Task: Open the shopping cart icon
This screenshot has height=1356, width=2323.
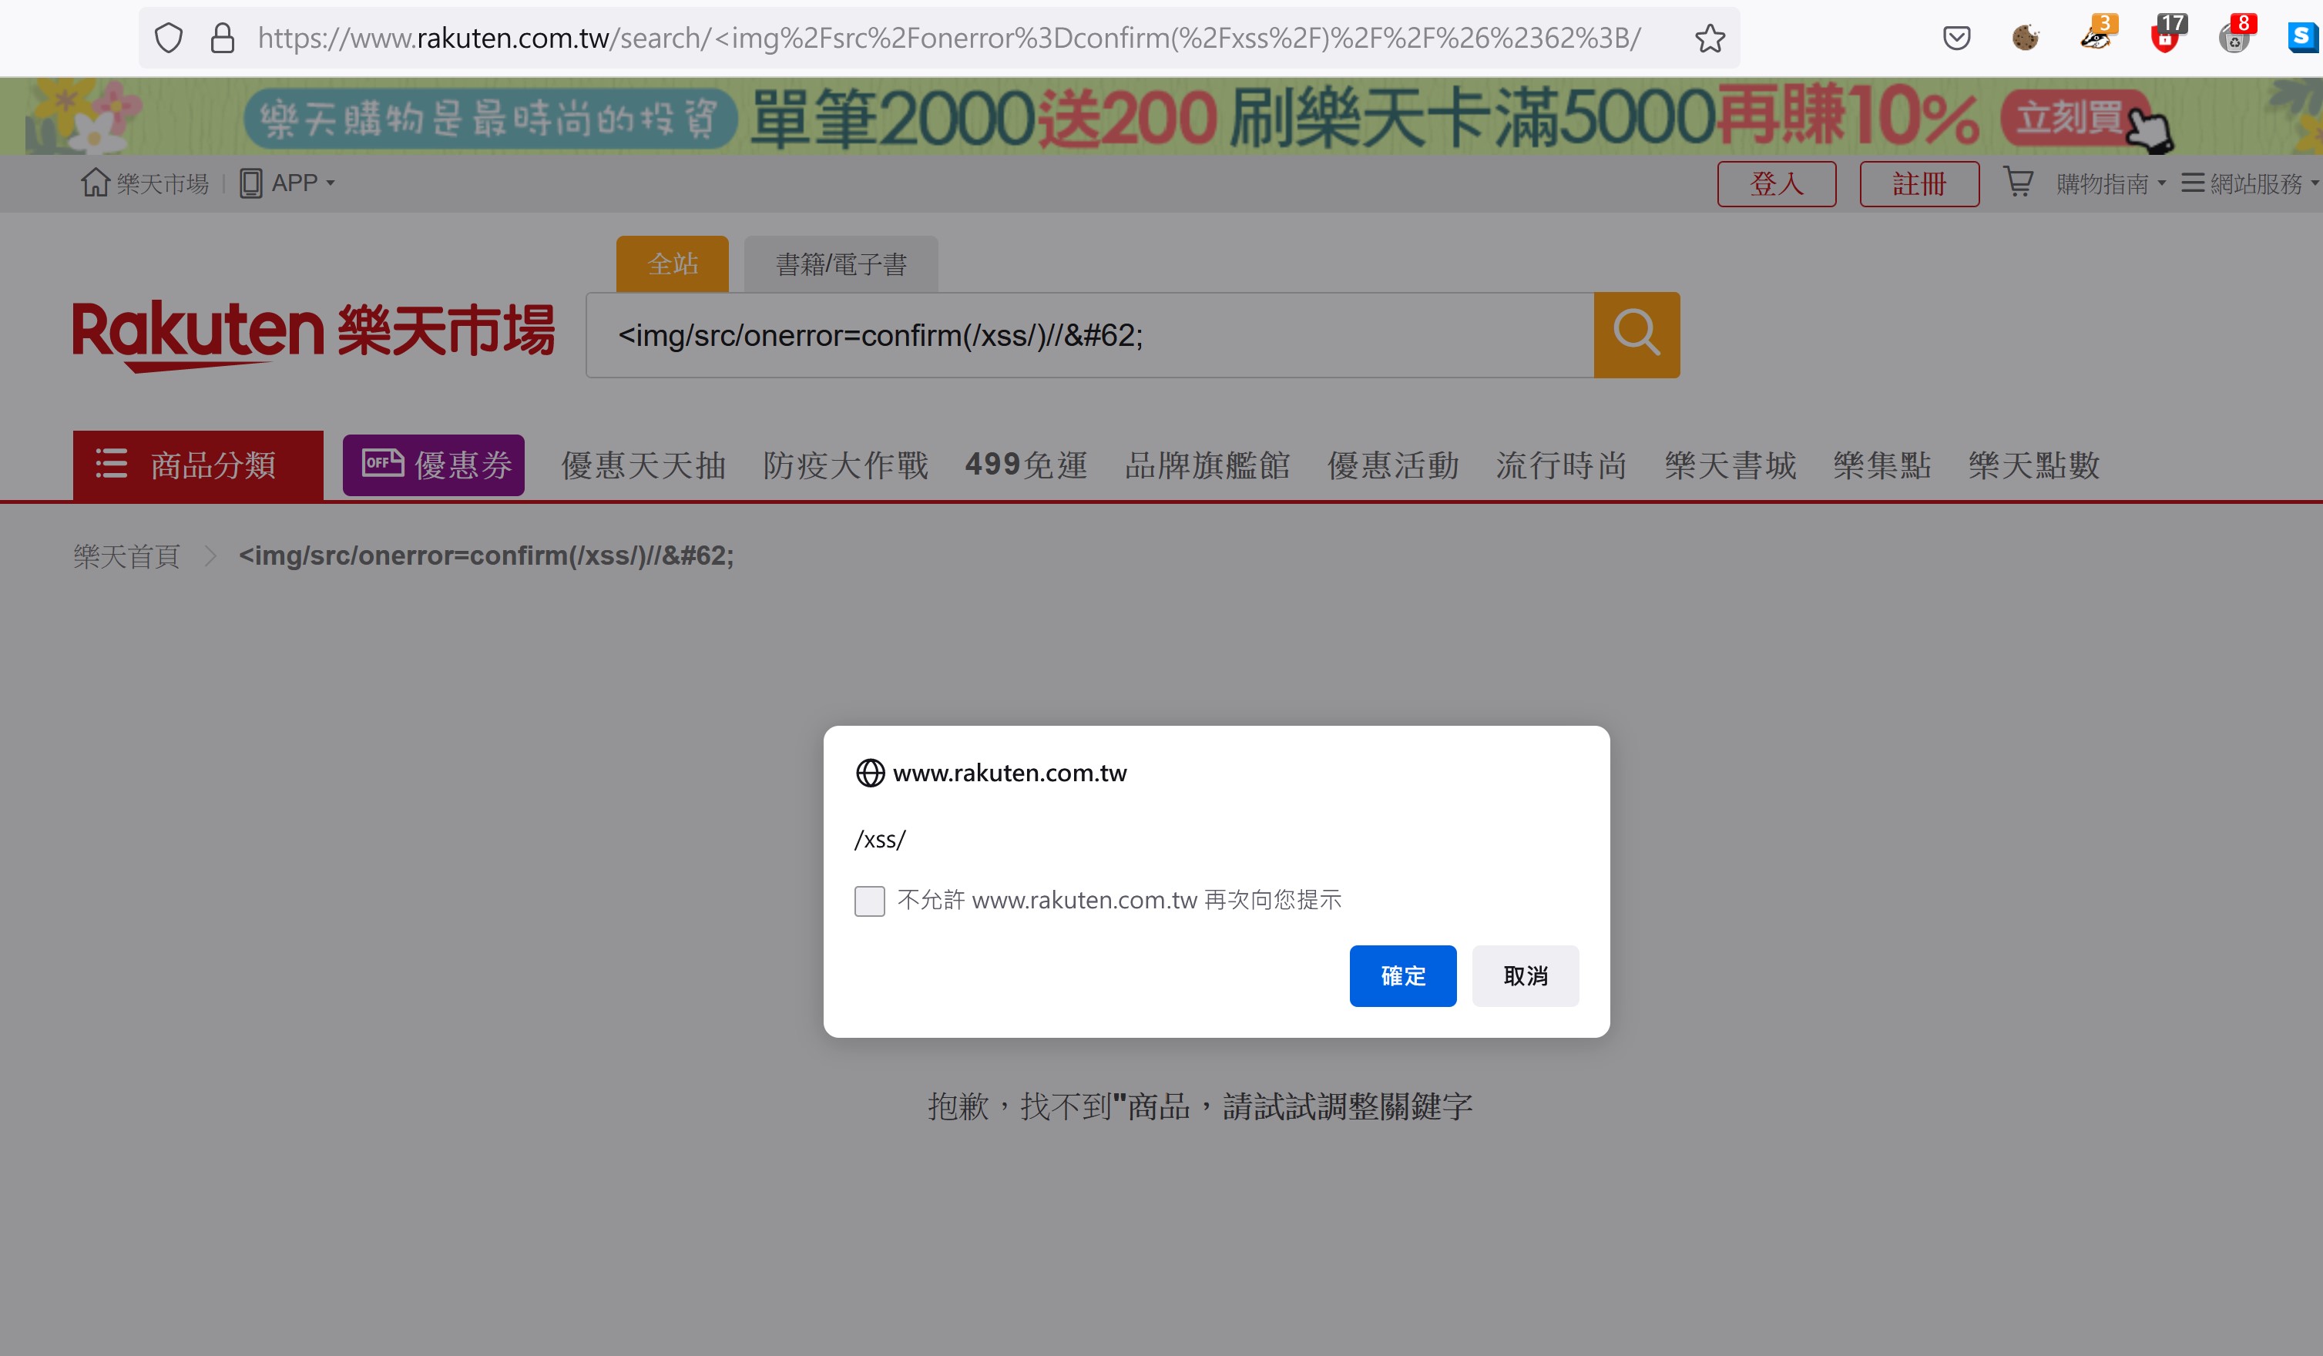Action: [x=2018, y=182]
